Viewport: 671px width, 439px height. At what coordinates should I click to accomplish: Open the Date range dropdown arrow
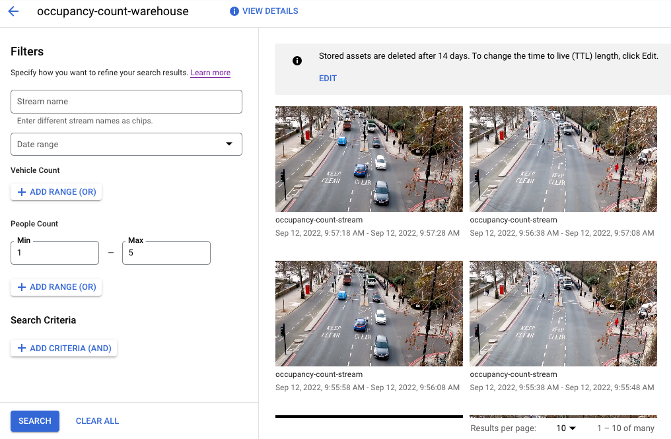point(229,144)
